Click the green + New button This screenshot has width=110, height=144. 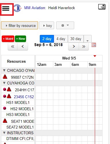[x=20, y=39]
